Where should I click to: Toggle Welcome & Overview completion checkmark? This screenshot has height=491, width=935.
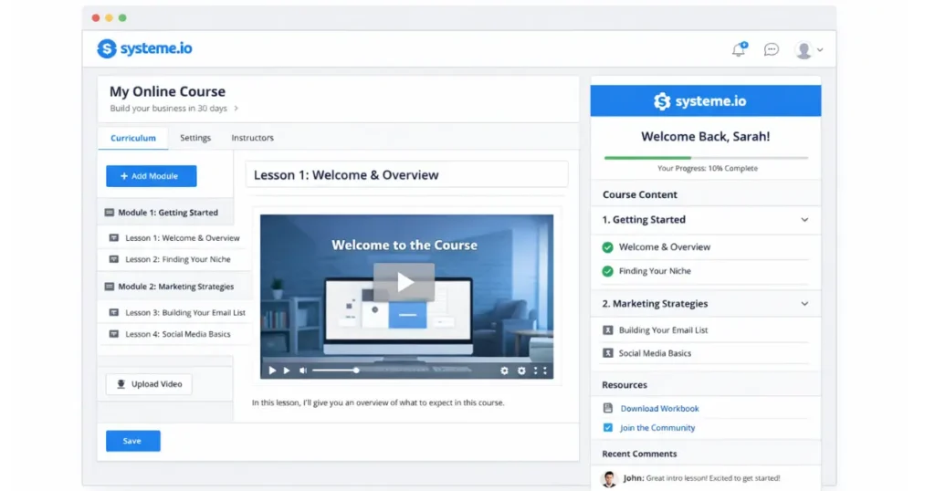607,247
